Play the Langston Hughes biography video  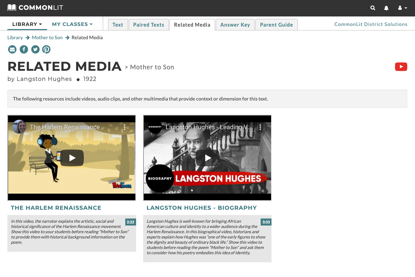tap(208, 158)
